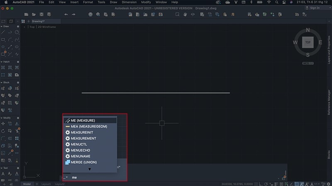Screen dimensions: 332x186
Task: Select the Rotate tool in Modify panel
Action: (3, 131)
